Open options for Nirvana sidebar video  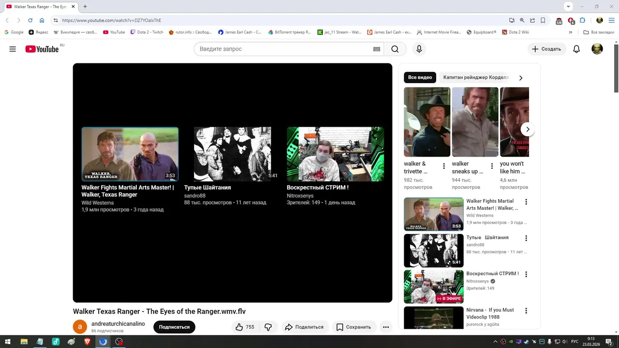[x=526, y=311]
